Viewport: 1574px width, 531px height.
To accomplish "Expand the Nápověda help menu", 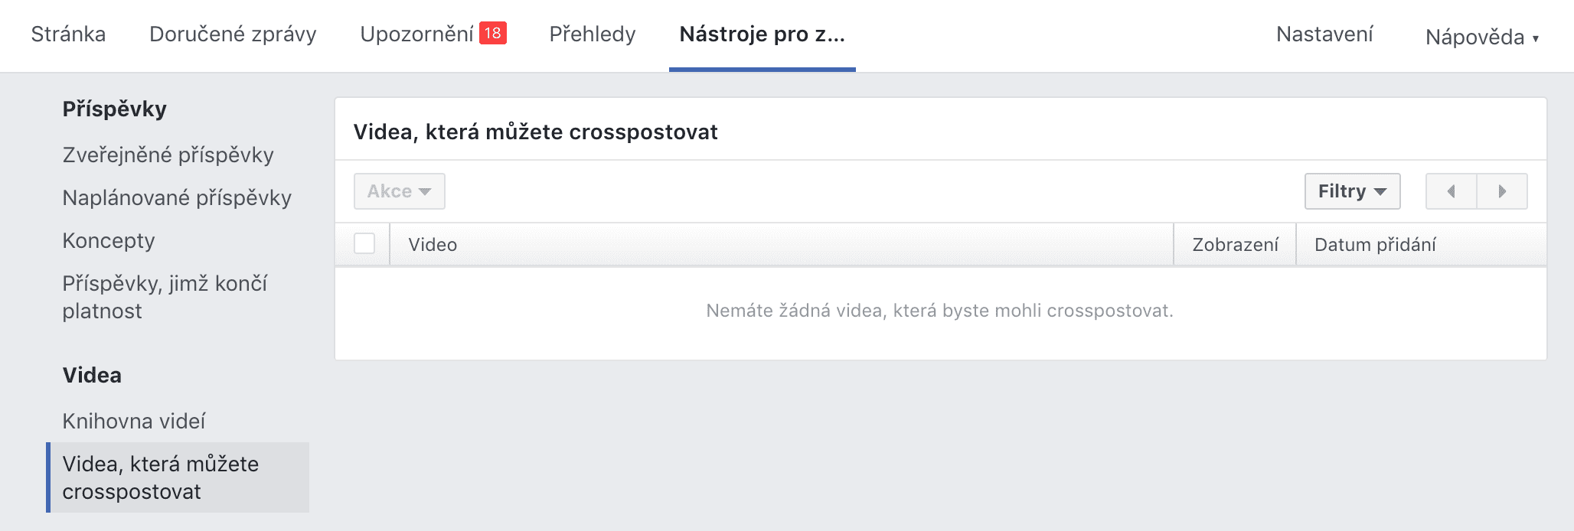I will click(x=1481, y=37).
